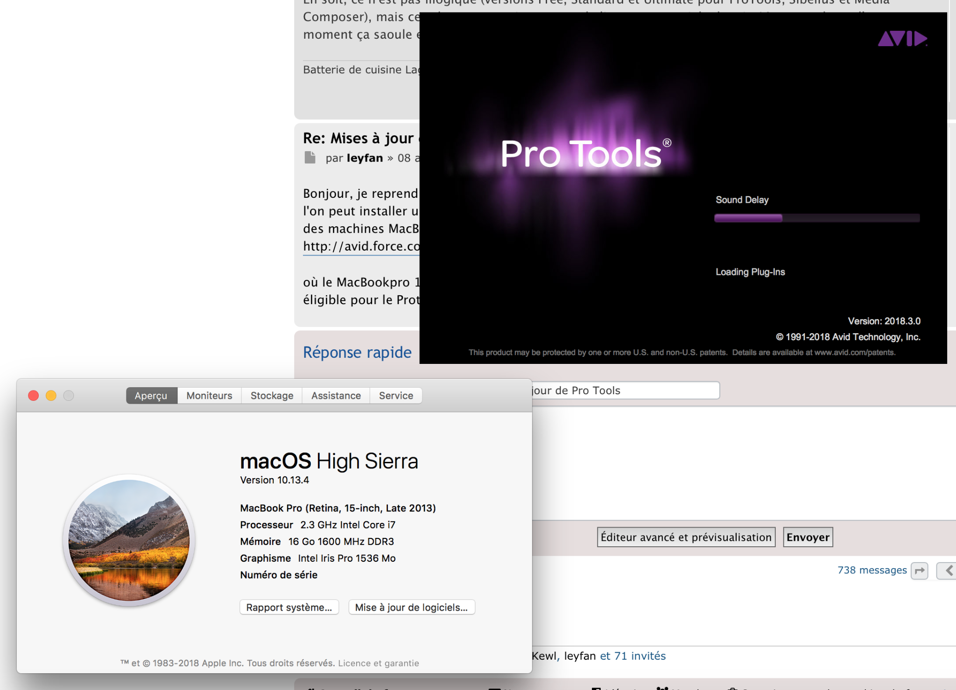This screenshot has height=690, width=956.
Task: Go to previous page with chevron button
Action: 948,571
